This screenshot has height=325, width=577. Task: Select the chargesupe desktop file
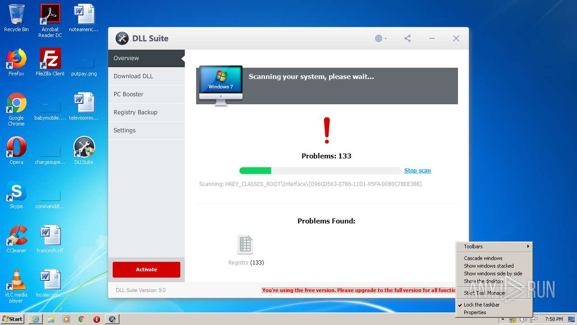50,154
